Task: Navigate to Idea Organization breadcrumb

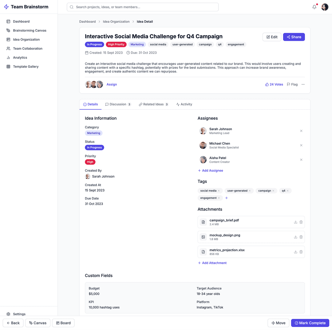Action: pos(116,21)
